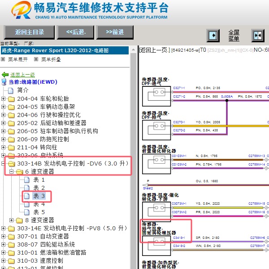
Task: Open 表 1 wiring sheet
Action: 39,179
